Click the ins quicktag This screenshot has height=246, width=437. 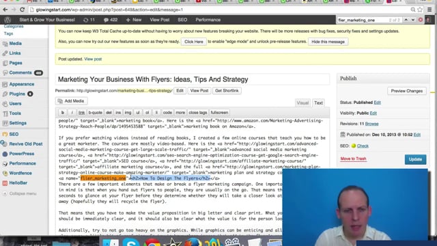(118, 113)
